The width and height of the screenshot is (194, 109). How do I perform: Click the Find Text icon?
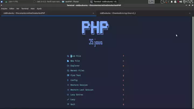[68, 75]
